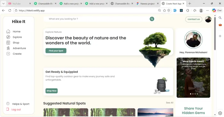Add page to favorites star icon
224x117 pixels.
tap(164, 10)
